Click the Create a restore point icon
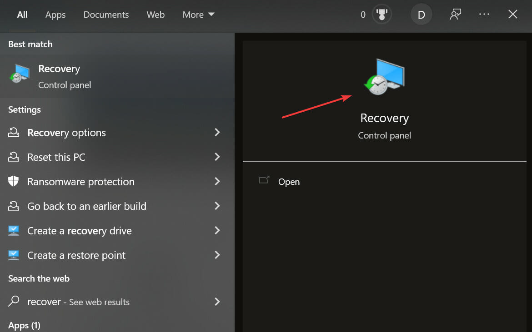This screenshot has width=532, height=332. coord(14,255)
